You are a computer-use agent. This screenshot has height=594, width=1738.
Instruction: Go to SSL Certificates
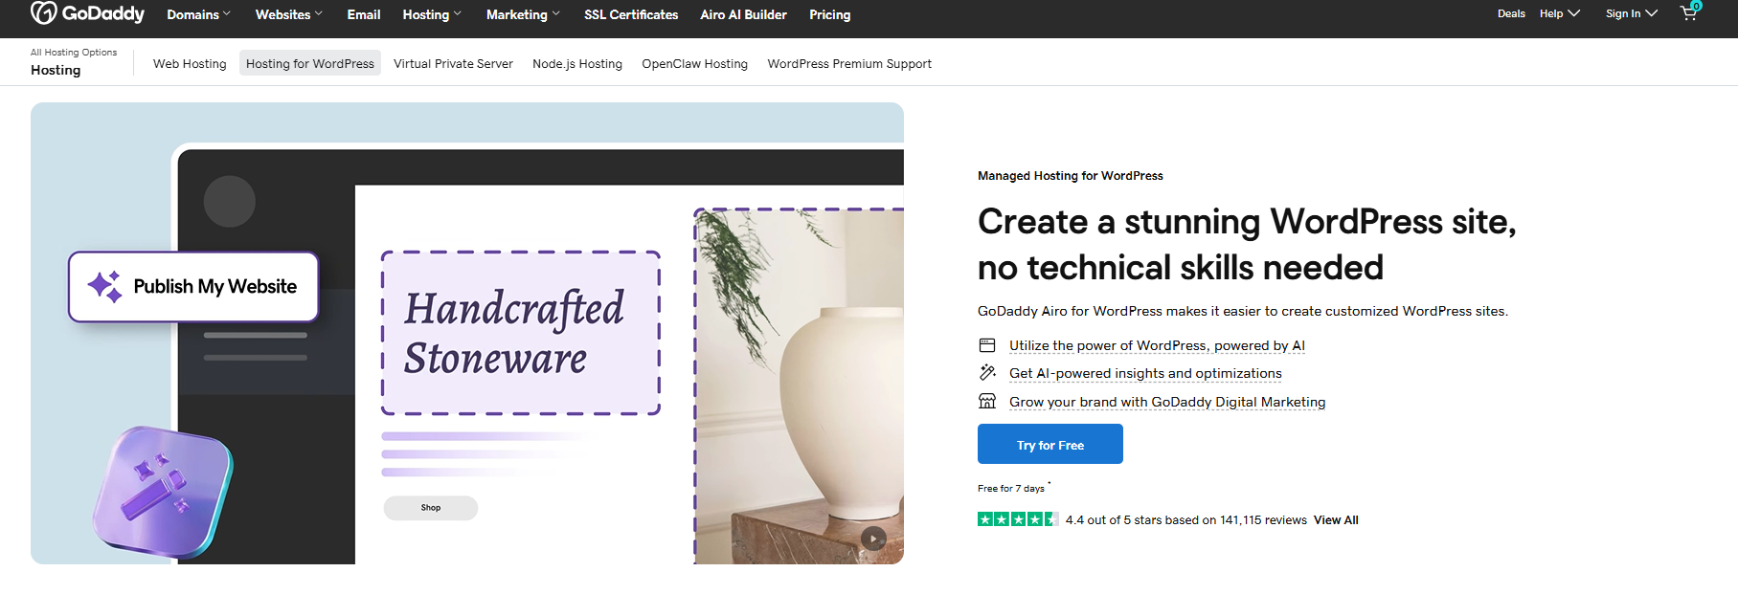tap(631, 14)
